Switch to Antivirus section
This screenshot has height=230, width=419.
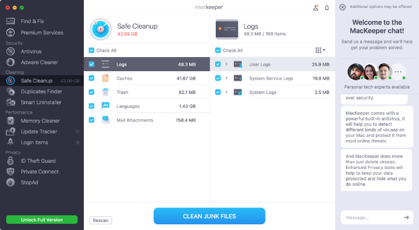(31, 51)
